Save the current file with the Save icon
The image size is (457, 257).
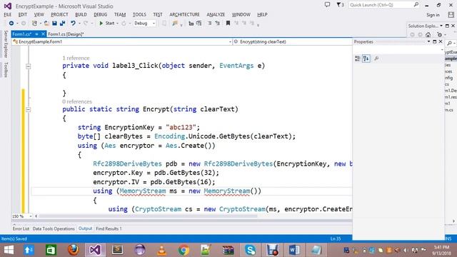[54, 24]
